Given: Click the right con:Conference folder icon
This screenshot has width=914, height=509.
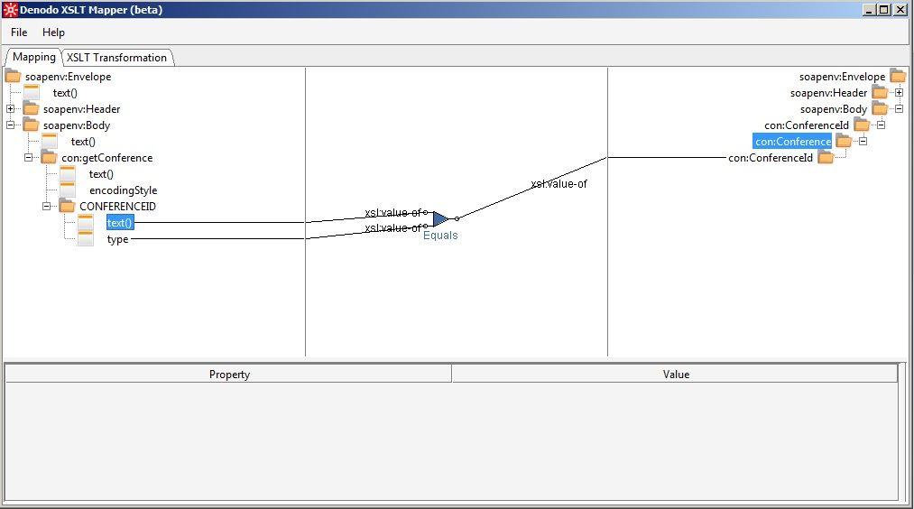Looking at the screenshot, I should tap(844, 142).
